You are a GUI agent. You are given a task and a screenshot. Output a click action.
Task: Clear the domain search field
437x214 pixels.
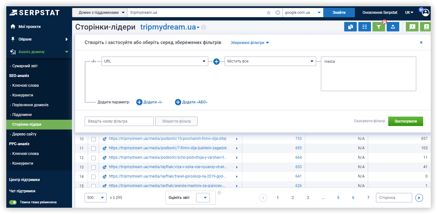278,13
